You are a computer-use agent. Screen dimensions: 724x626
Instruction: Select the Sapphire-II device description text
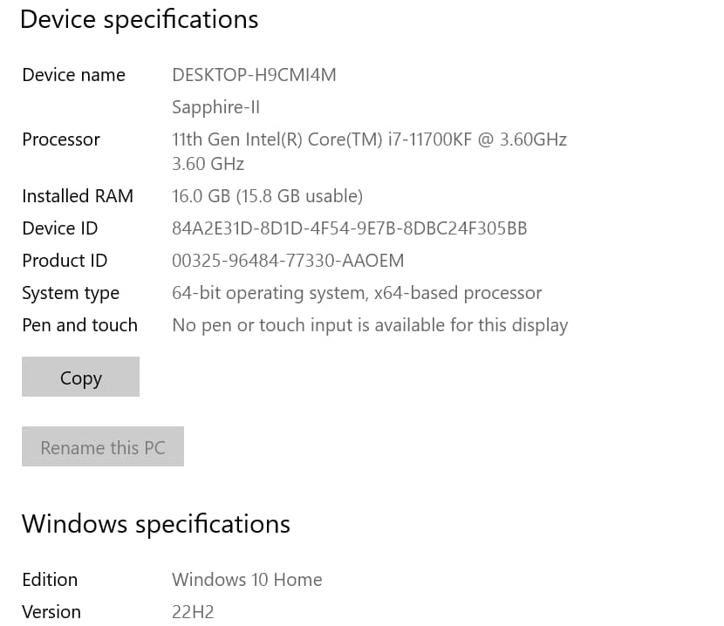click(x=215, y=107)
